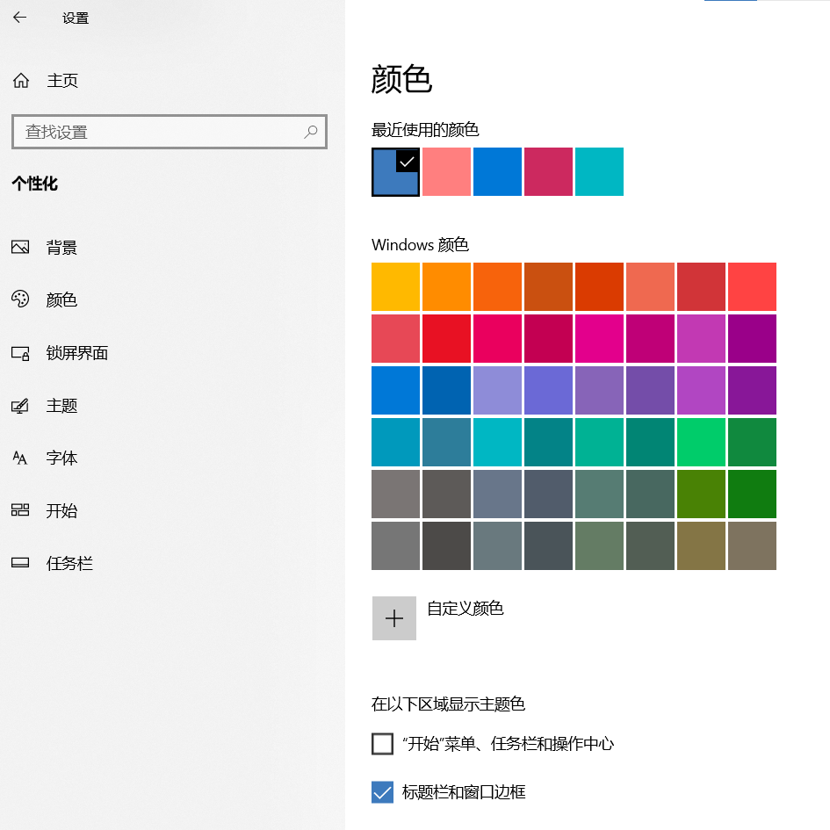Viewport: 830px width, 830px height.
Task: Click the 最近使用的颜色 label
Action: click(x=425, y=130)
